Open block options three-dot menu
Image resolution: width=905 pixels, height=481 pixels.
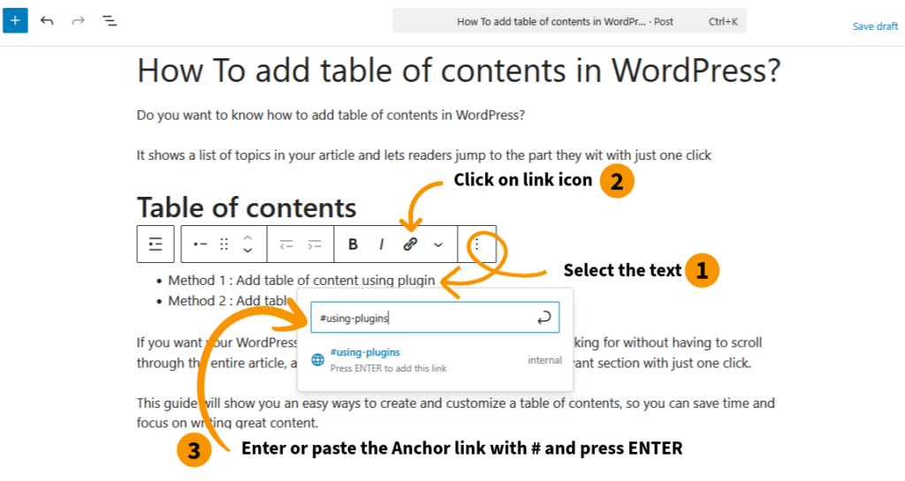coord(476,244)
